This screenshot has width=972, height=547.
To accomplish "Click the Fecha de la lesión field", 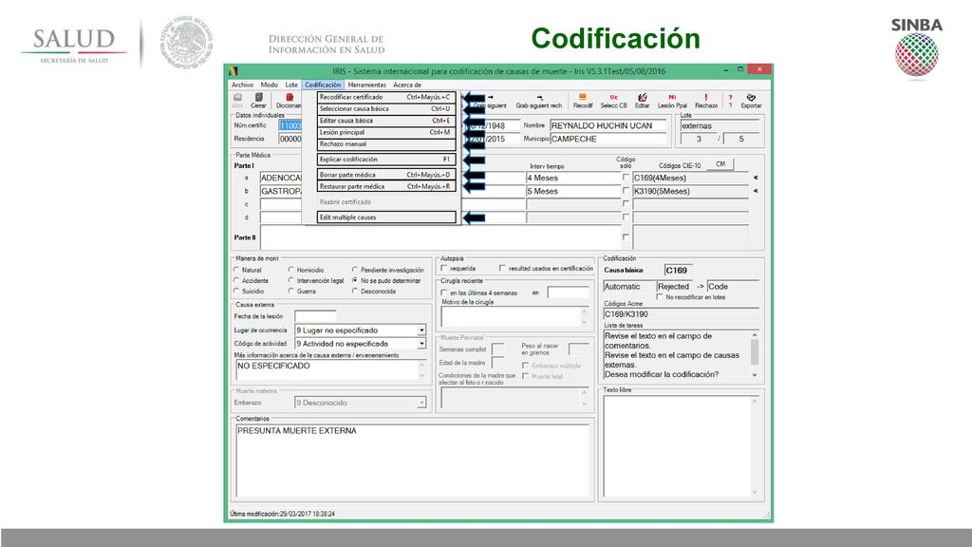I will pos(315,316).
